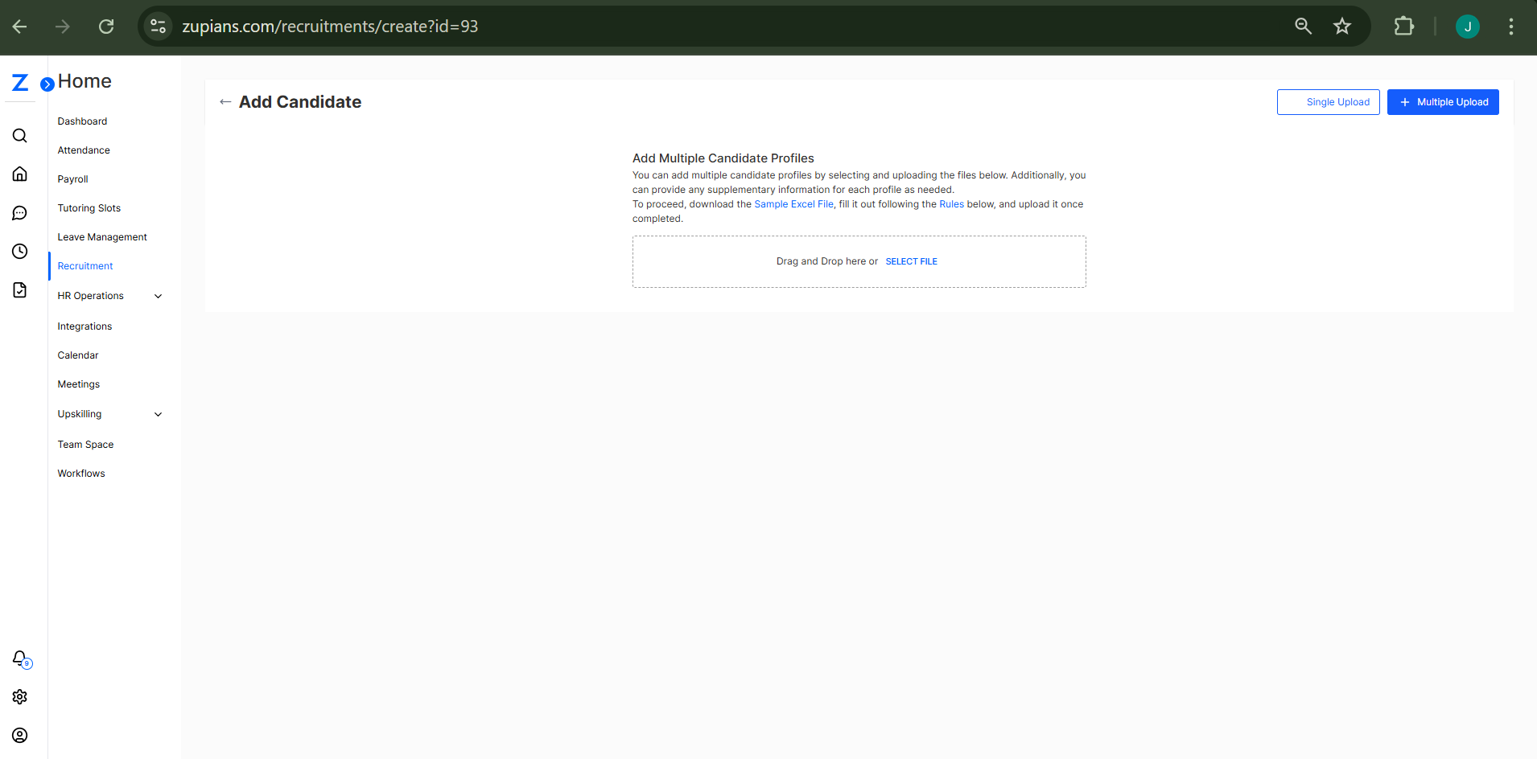Open the search icon in sidebar

[x=20, y=135]
